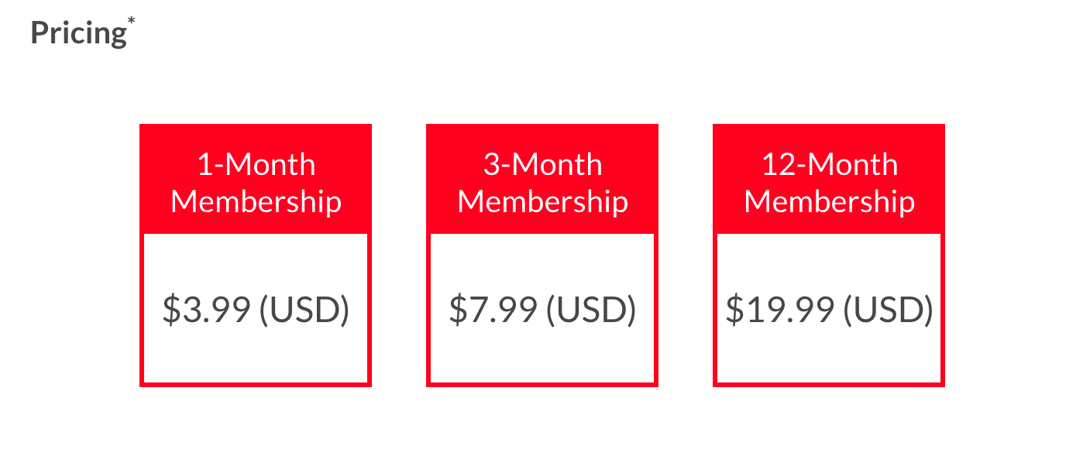Click the $19.99 dollar amount
This screenshot has width=1083, height=463.
tap(779, 310)
